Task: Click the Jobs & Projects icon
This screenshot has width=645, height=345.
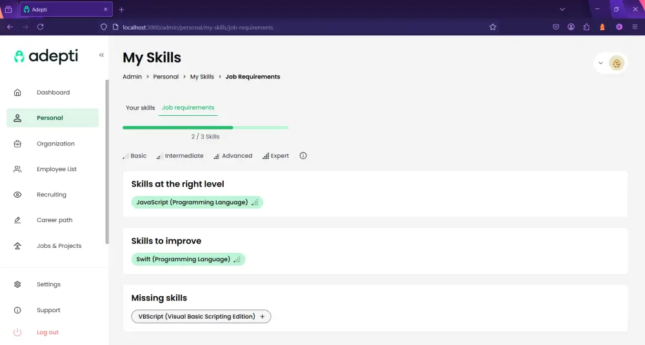Action: 17,246
